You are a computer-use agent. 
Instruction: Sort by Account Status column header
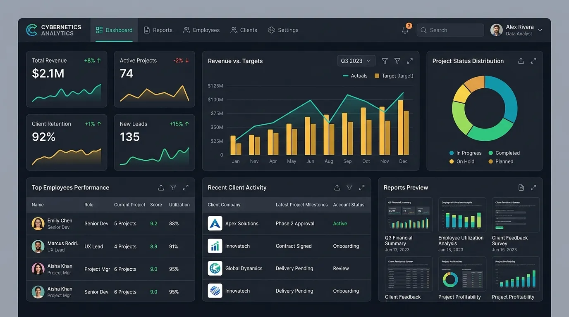[x=349, y=205]
